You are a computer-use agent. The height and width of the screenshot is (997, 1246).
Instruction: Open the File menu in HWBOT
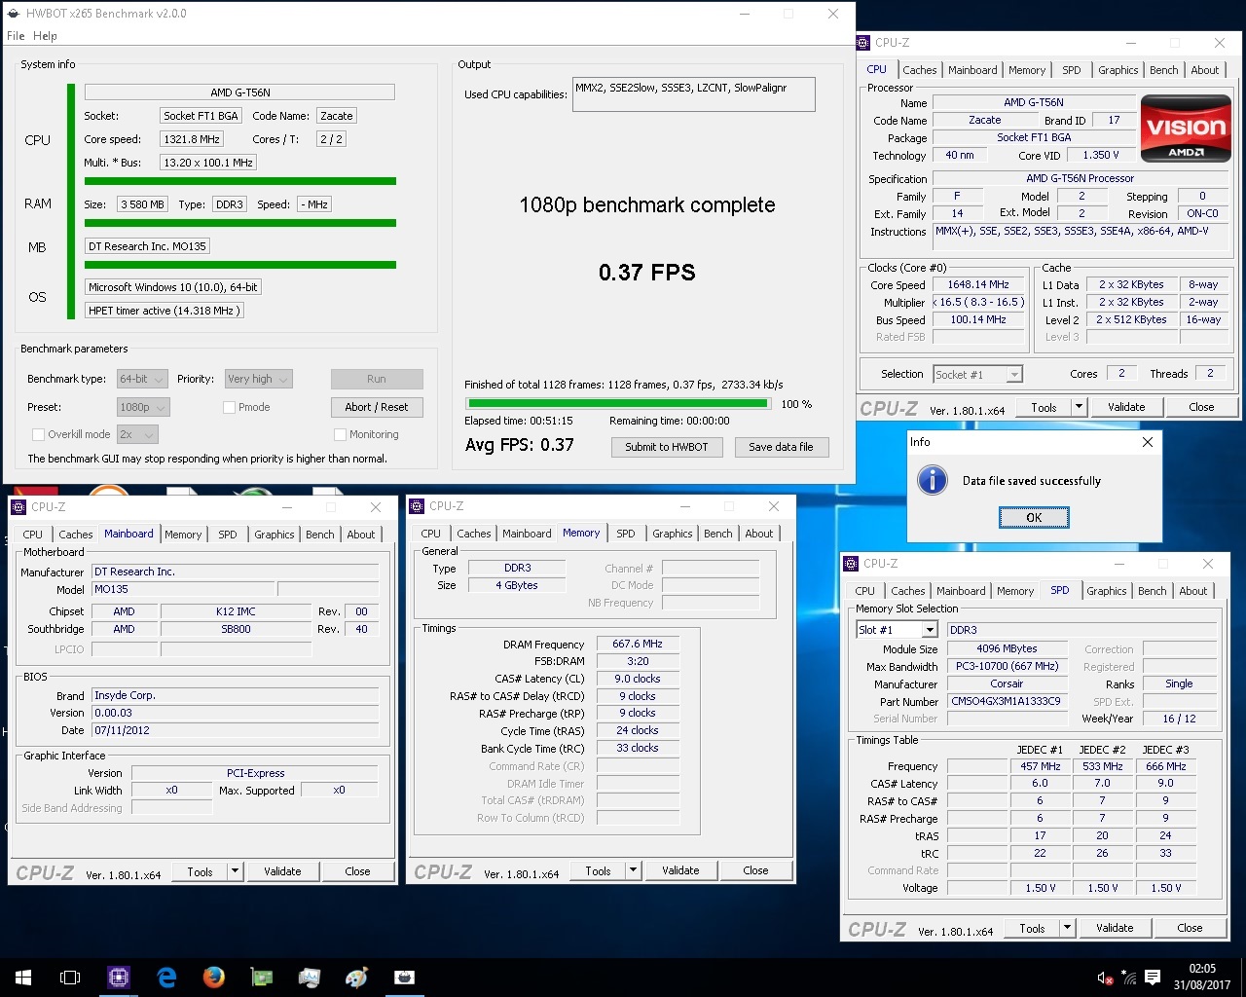tap(16, 36)
